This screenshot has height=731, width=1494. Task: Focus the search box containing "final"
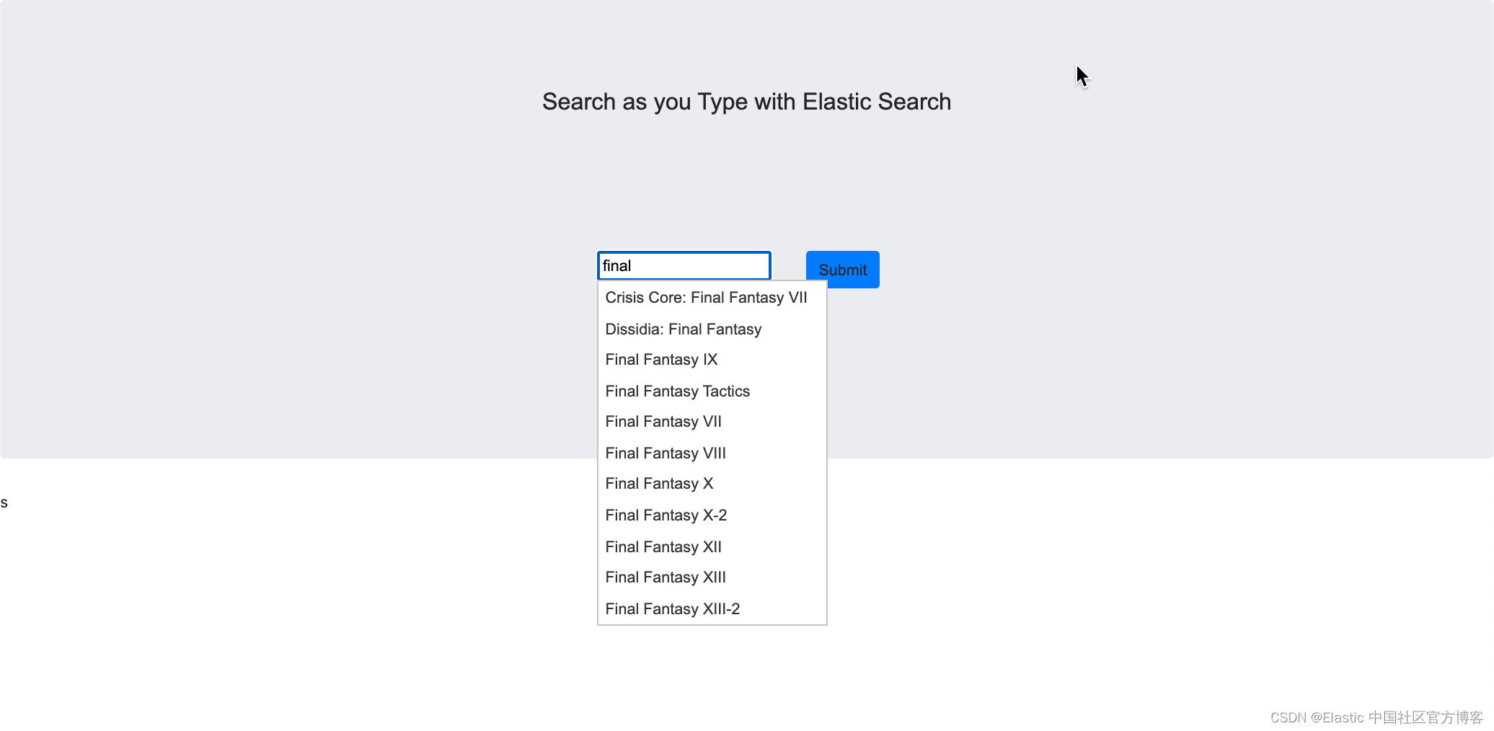pyautogui.click(x=683, y=265)
